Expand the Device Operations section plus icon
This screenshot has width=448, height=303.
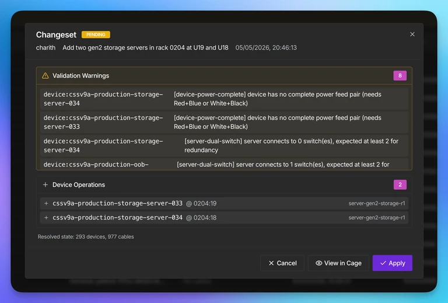pyautogui.click(x=45, y=184)
